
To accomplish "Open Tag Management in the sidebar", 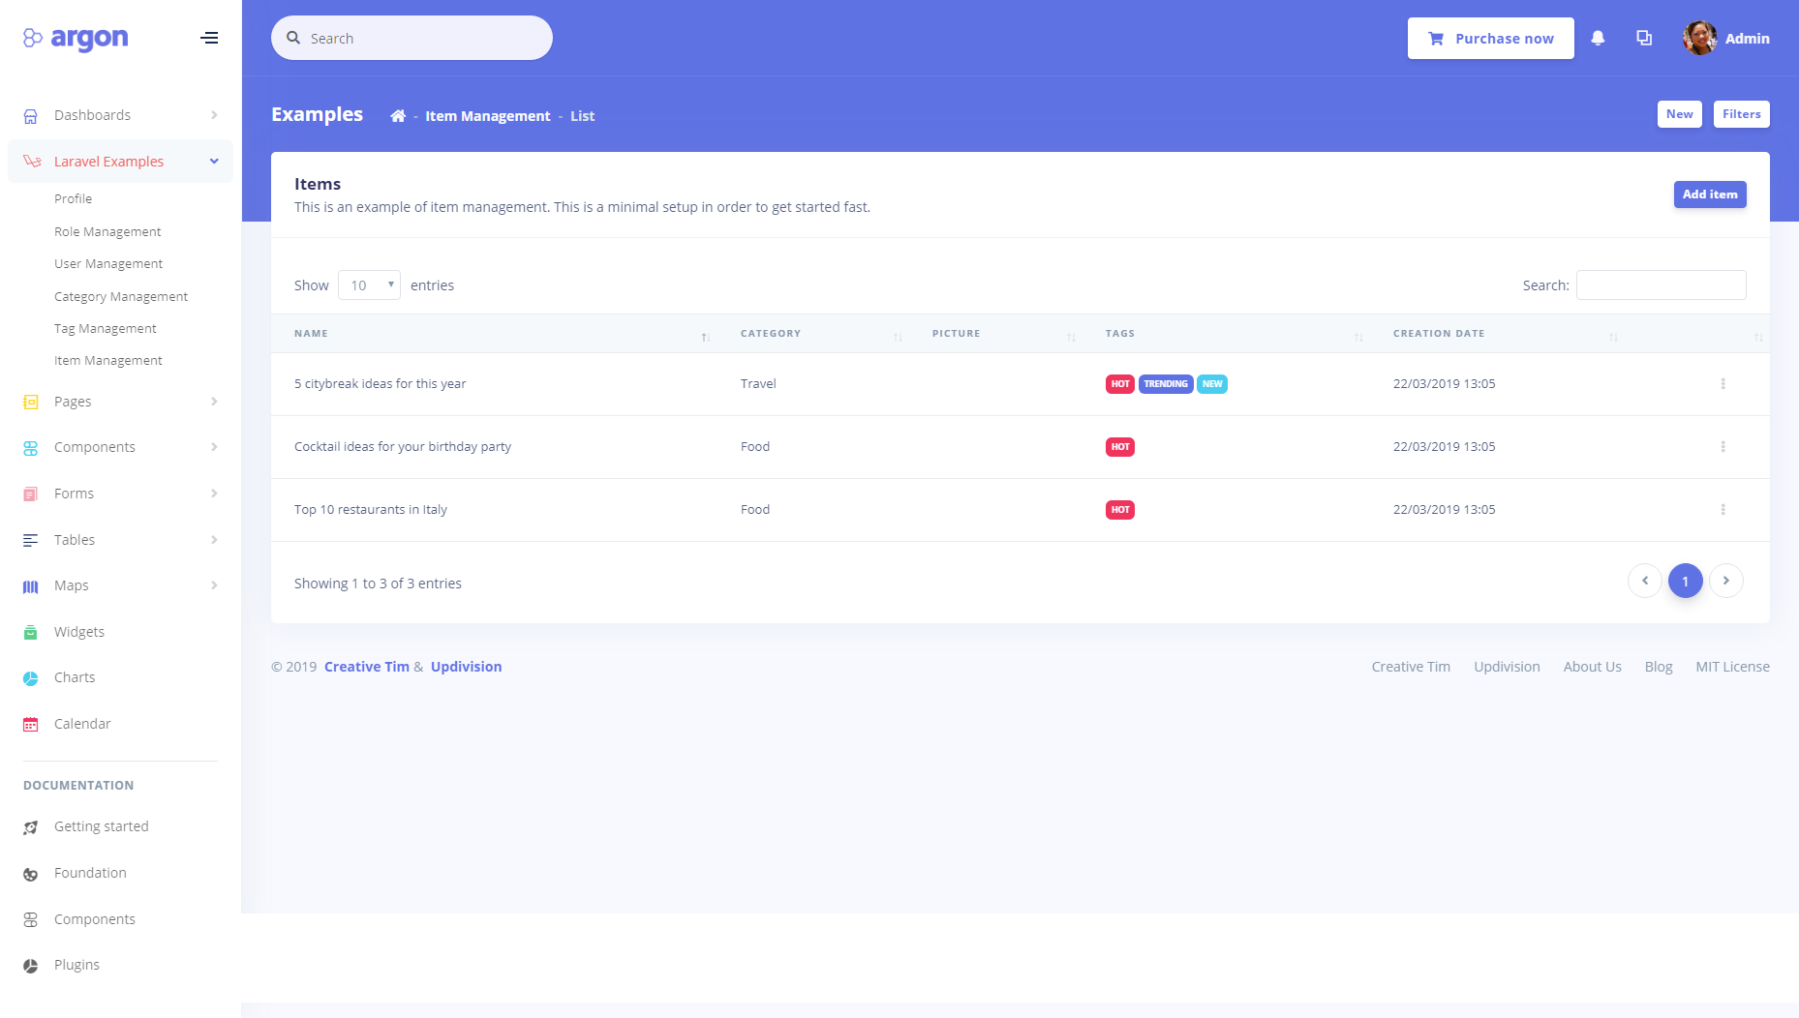I will point(105,329).
